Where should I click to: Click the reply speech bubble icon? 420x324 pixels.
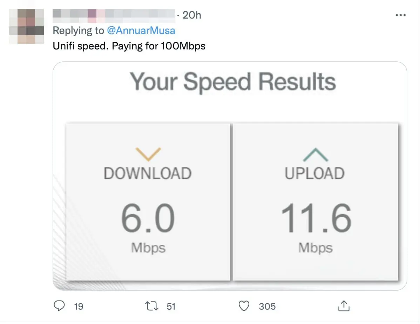(x=59, y=306)
